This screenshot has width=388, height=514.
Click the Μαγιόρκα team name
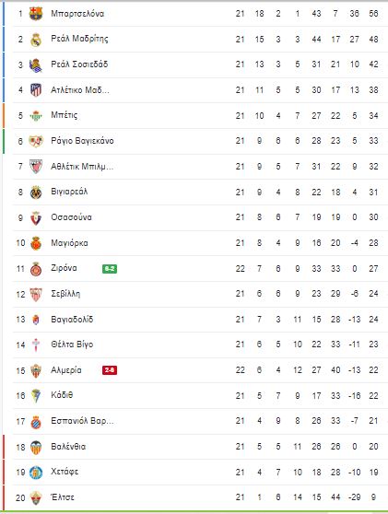69,243
